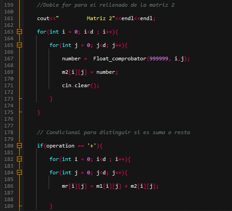Click line number 159 in the gutter
Viewport: 232px width, 211px height.
(9, 5)
